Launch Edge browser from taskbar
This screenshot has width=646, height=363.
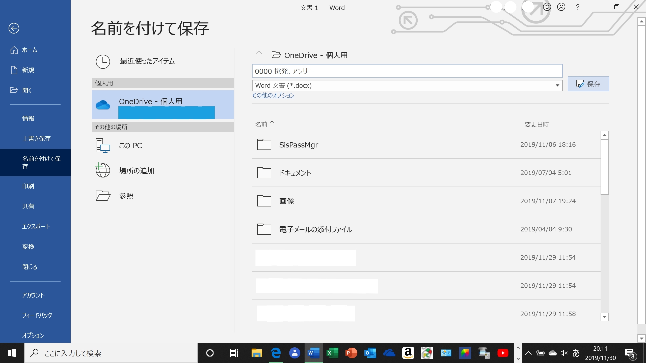coord(276,353)
